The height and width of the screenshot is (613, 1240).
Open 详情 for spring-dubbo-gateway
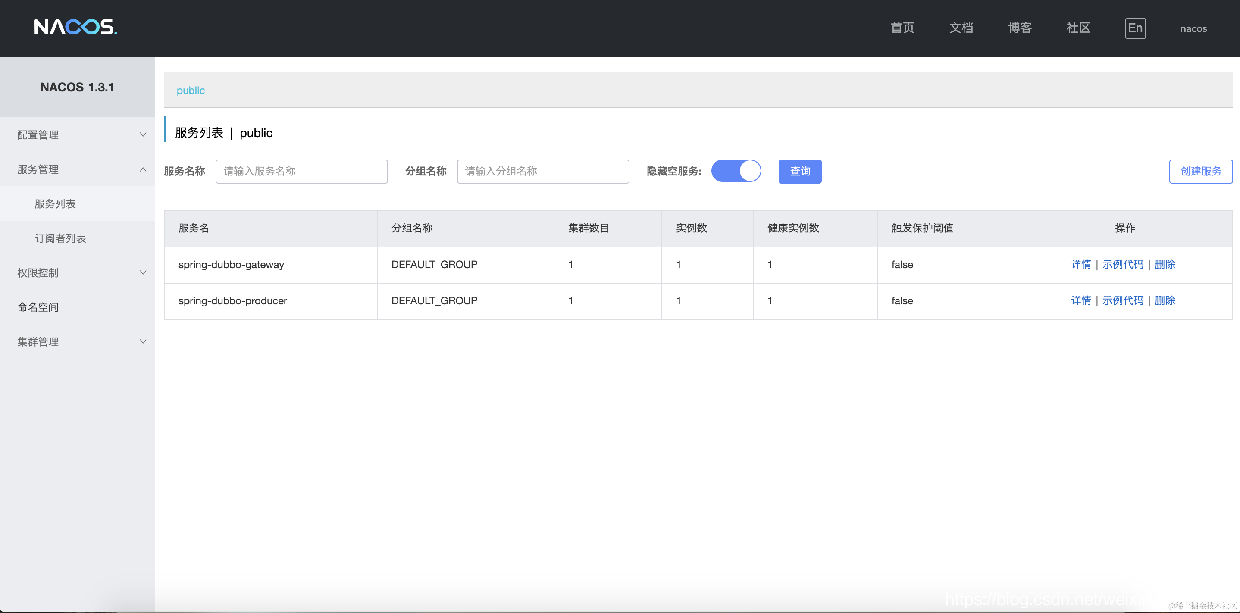[x=1080, y=264]
